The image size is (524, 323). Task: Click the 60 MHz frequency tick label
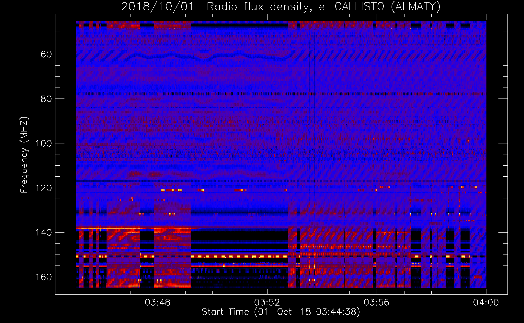tap(46, 54)
